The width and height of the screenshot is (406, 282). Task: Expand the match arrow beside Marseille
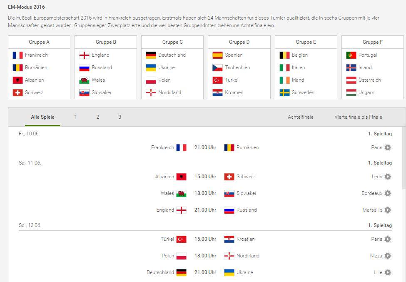coord(388,210)
